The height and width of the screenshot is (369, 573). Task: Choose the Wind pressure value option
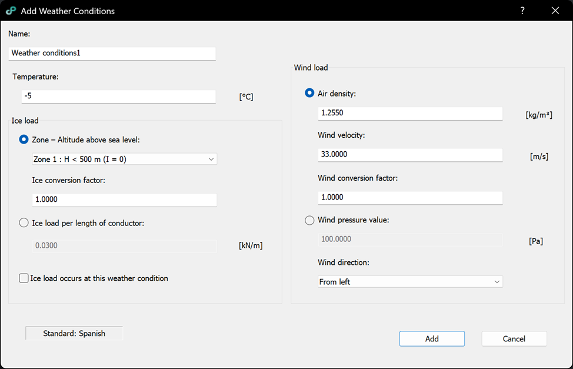click(309, 220)
